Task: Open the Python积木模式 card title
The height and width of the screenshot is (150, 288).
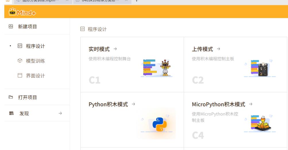Action: (x=108, y=104)
